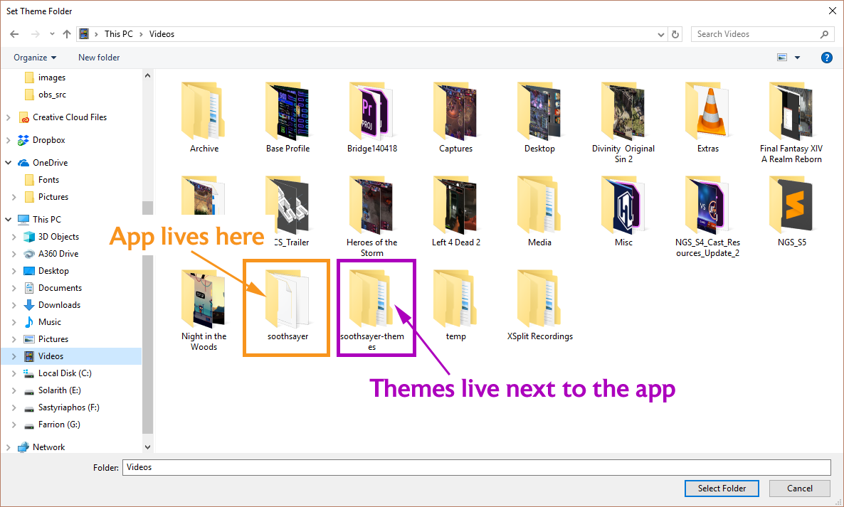844x507 pixels.
Task: Select the XSplit Recordings folder
Action: (x=540, y=305)
